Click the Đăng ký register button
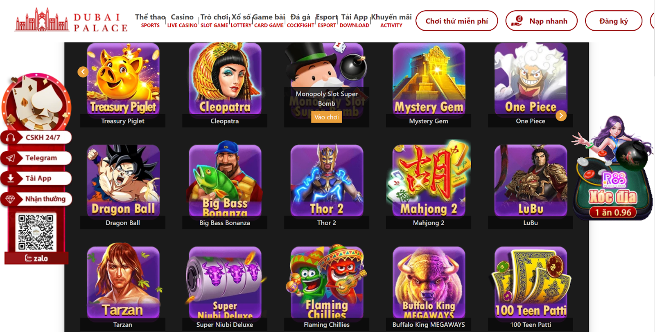This screenshot has width=655, height=332. pyautogui.click(x=614, y=21)
